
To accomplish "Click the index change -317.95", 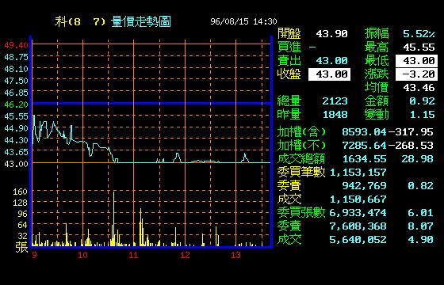I will click(x=411, y=131).
